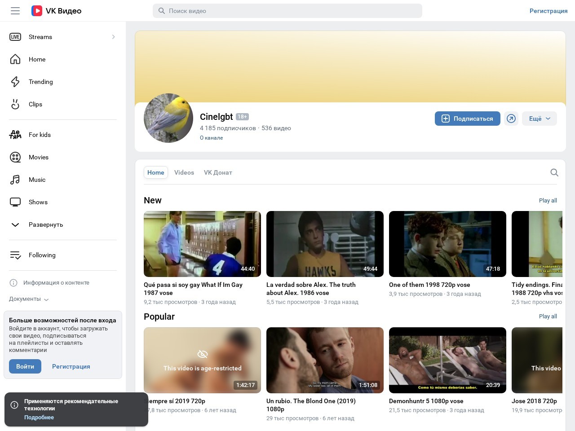Expand the Документы dropdown
The height and width of the screenshot is (431, 575).
click(x=29, y=299)
